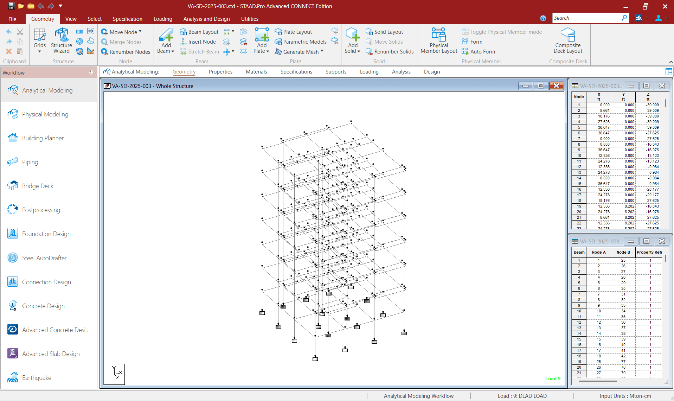Click the green Load 9 label in the structure view

[553, 379]
